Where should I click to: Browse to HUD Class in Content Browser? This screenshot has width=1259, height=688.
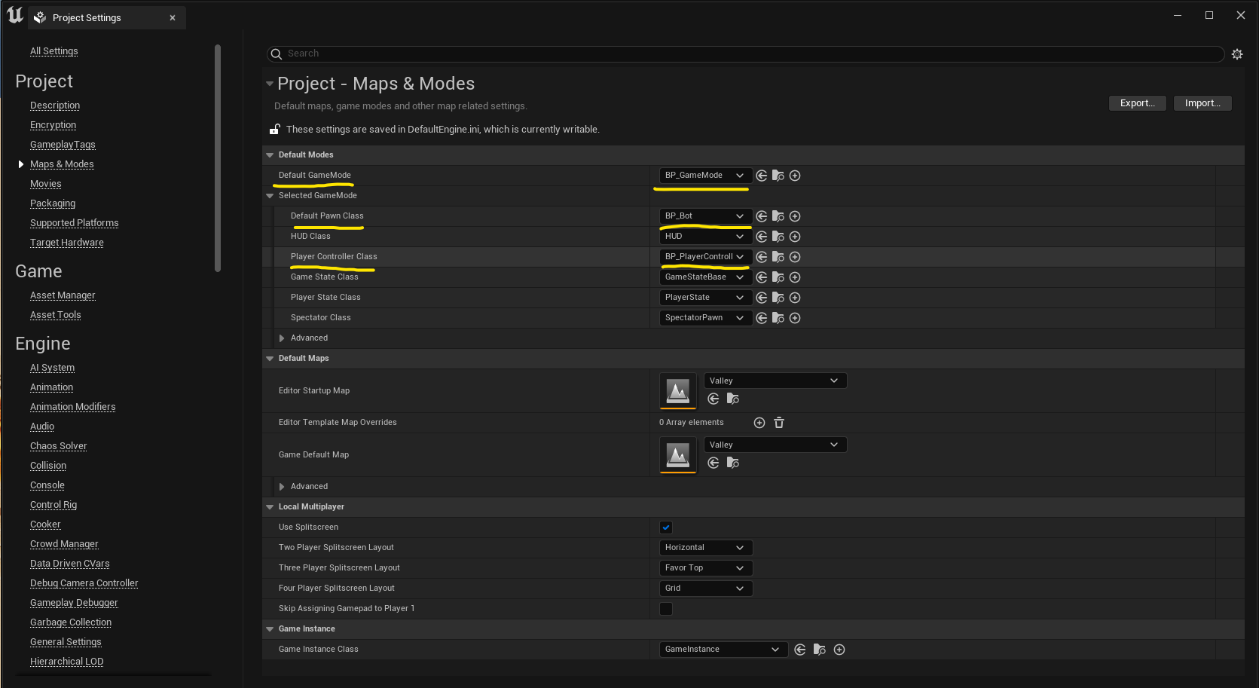coord(778,237)
